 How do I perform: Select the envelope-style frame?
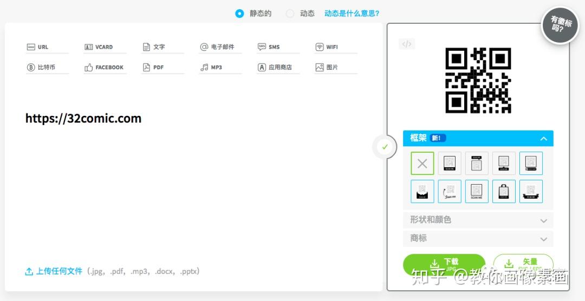[422, 191]
